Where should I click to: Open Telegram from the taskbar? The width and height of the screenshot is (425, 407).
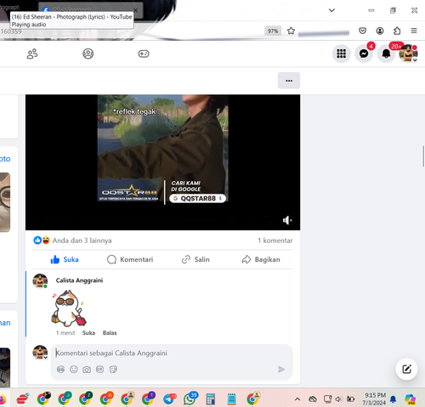point(169,399)
